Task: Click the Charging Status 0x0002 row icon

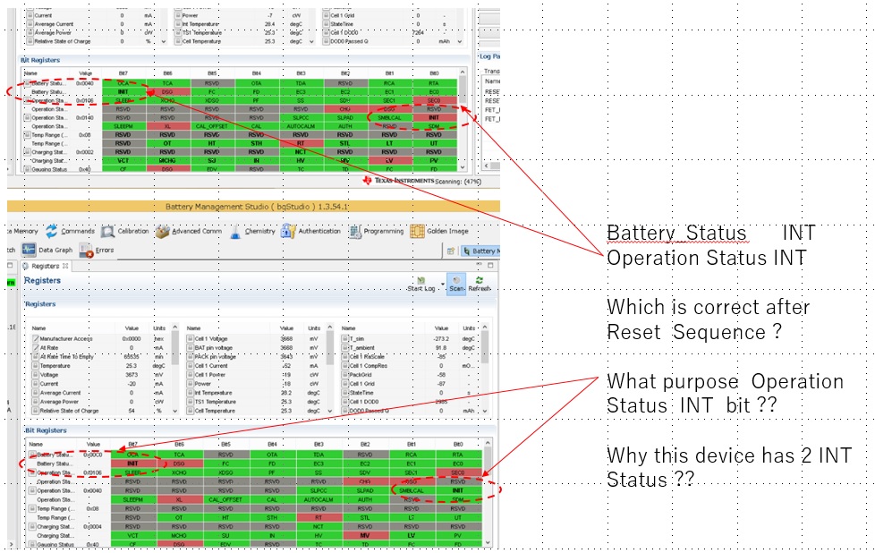Action: point(27,152)
